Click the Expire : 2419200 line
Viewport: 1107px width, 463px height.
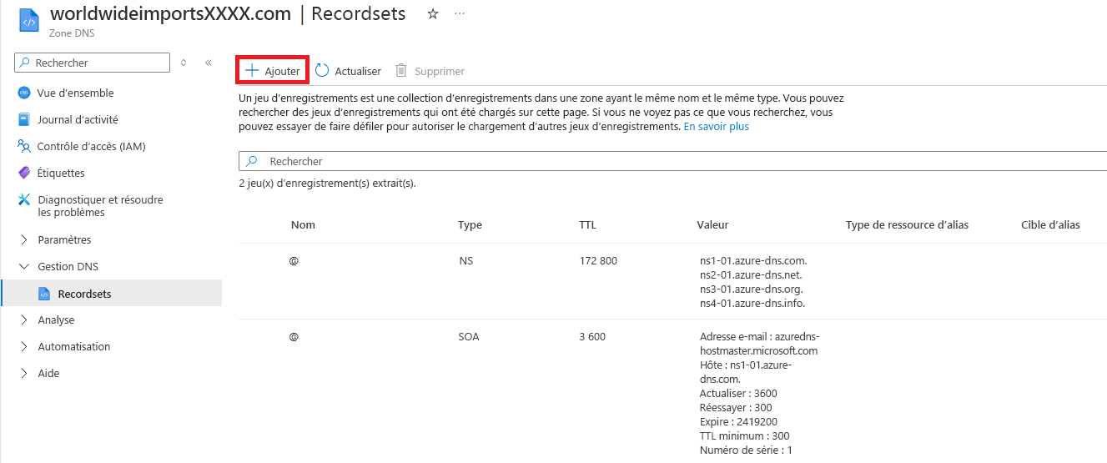pos(738,422)
